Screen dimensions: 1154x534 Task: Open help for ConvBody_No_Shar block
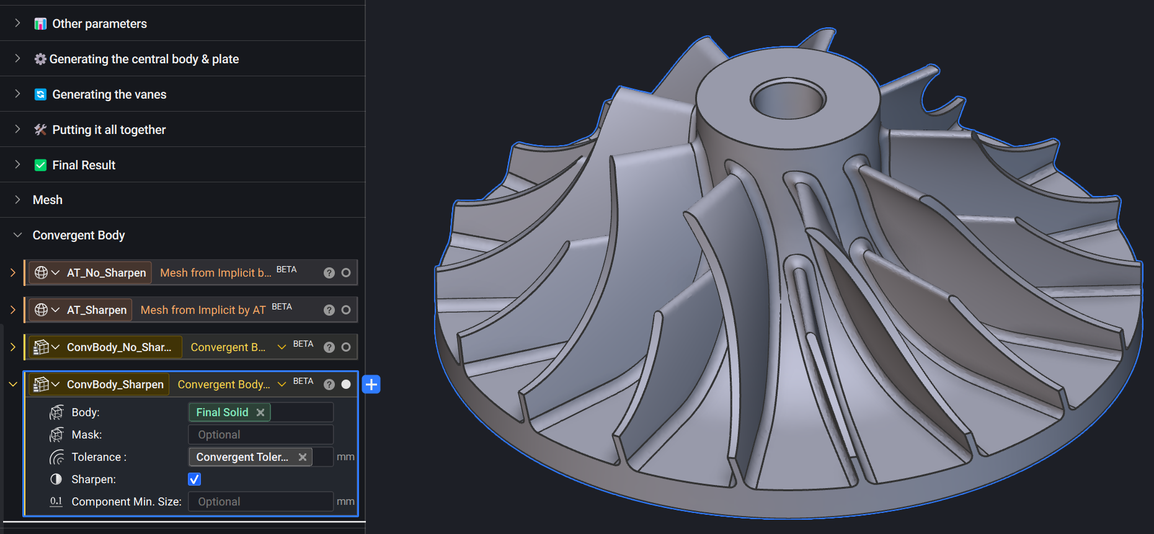329,347
